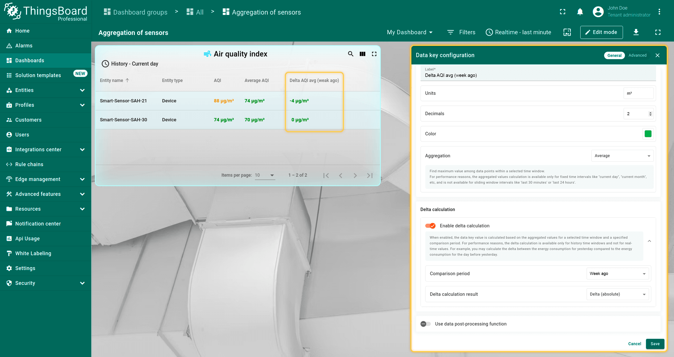The height and width of the screenshot is (357, 674).
Task: Go to Notification center in sidebar
Action: [x=38, y=224]
